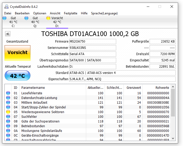Screen dimensions: 183x146
Task: Click the Schlecht... column header
Action: pyautogui.click(x=114, y=87)
